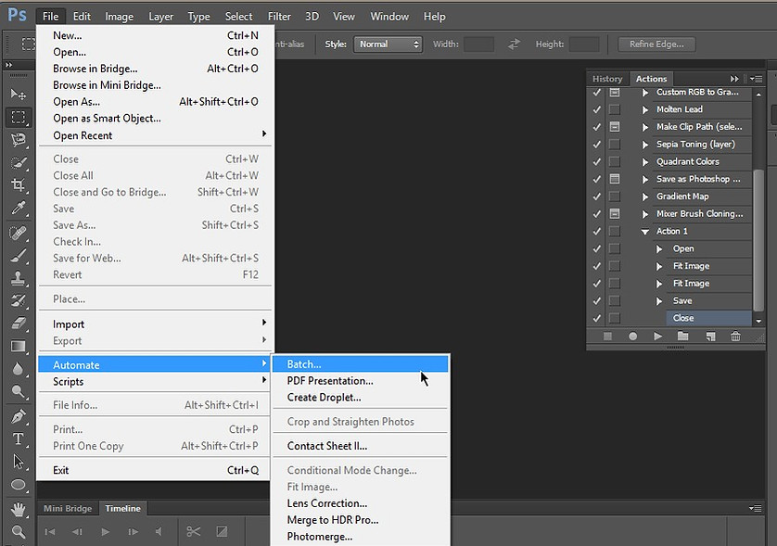Toggle dialog box for Custom RGB to Gra... action
Image resolution: width=777 pixels, height=546 pixels.
coord(615,92)
